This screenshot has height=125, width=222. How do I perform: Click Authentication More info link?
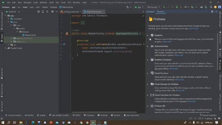pyautogui.click(x=179, y=55)
